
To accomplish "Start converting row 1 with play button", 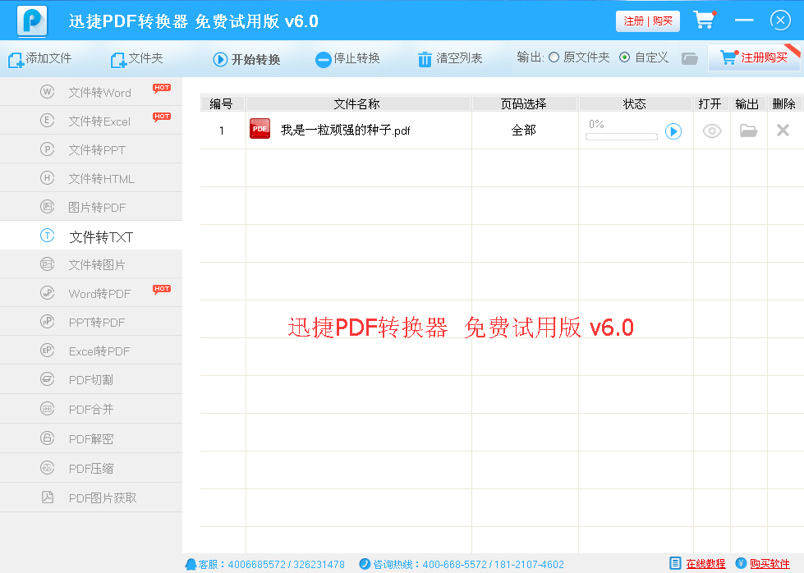I will (x=673, y=131).
